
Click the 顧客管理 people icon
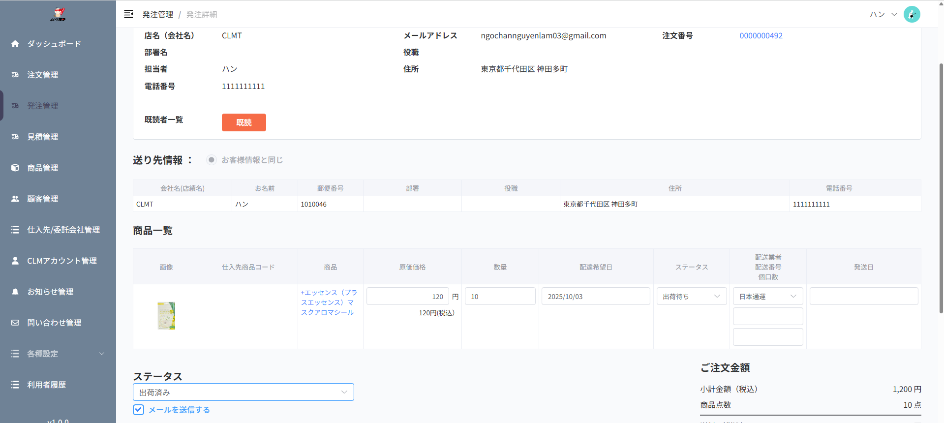click(x=15, y=199)
